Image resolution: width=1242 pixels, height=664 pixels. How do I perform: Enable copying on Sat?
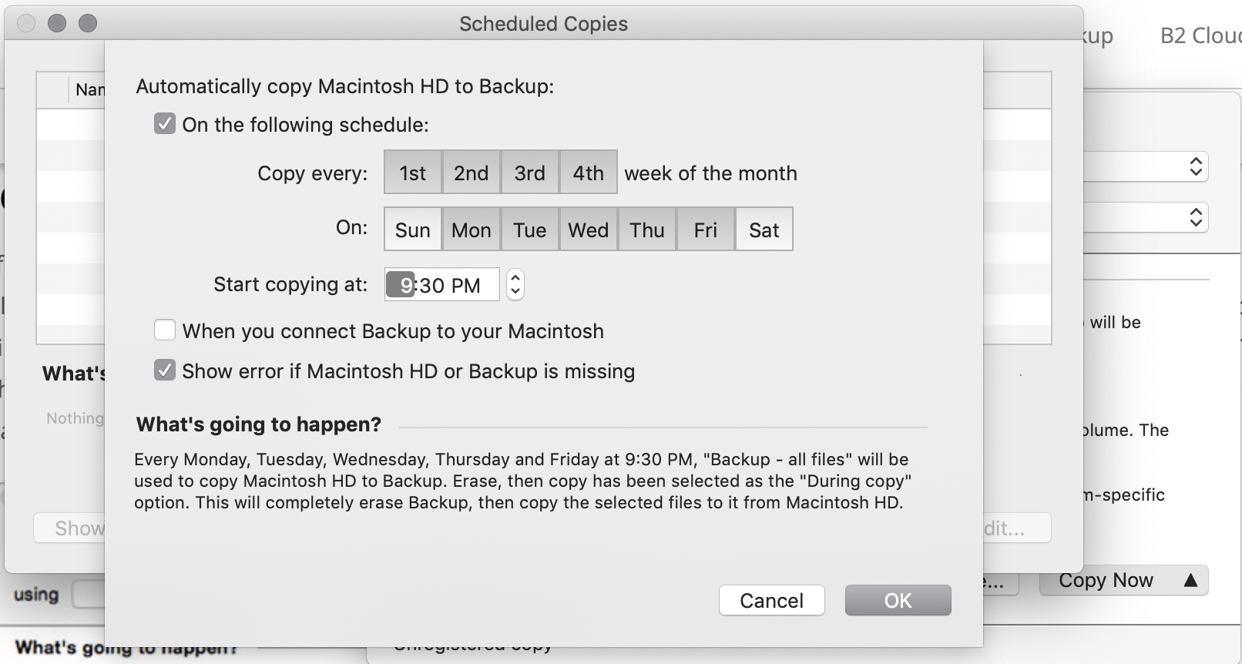764,230
